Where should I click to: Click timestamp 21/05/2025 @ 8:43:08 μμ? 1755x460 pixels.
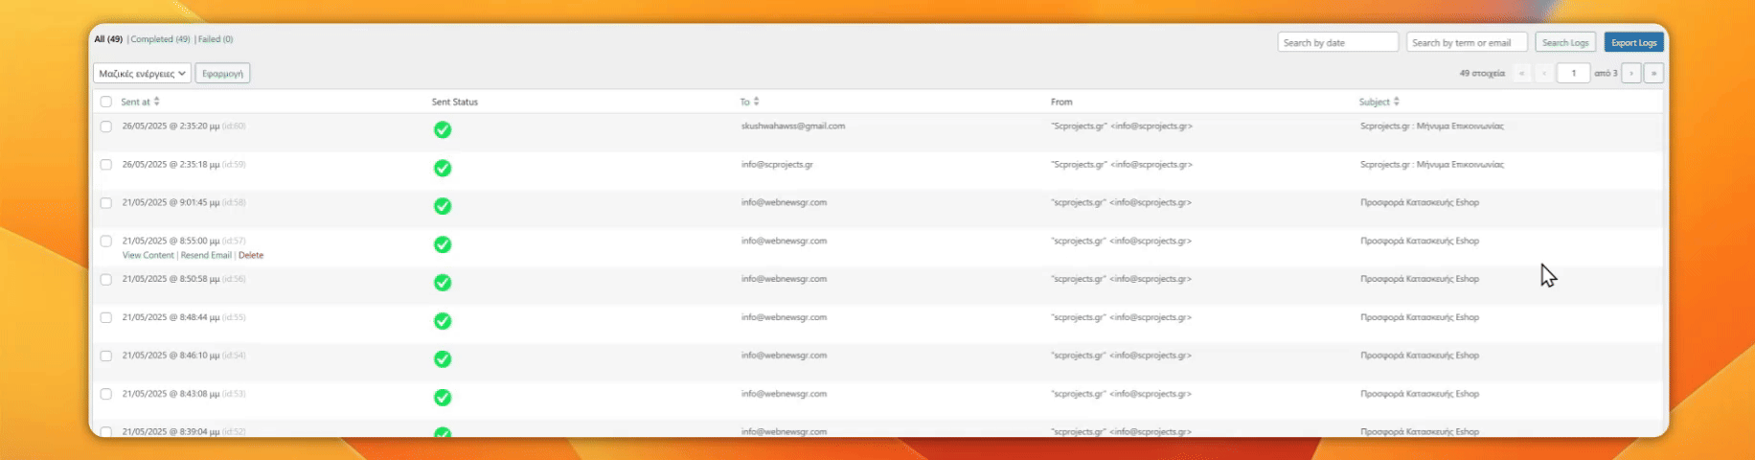(171, 394)
